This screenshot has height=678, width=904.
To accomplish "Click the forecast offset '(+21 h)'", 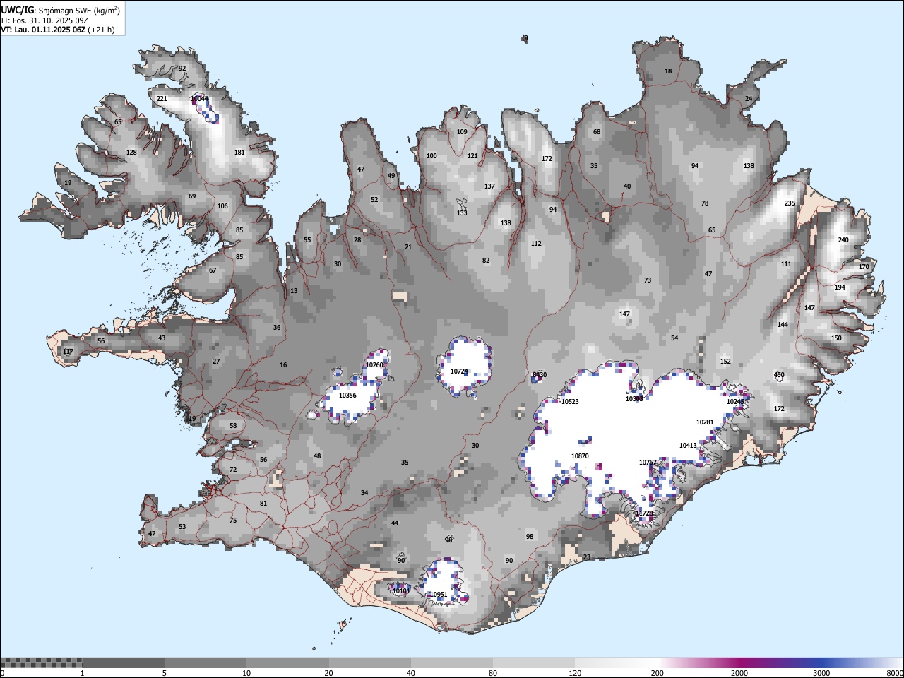I will [101, 30].
